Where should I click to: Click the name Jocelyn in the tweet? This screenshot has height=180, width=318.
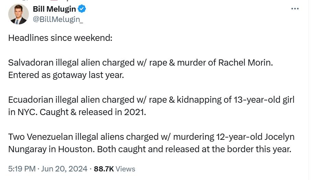(279, 137)
